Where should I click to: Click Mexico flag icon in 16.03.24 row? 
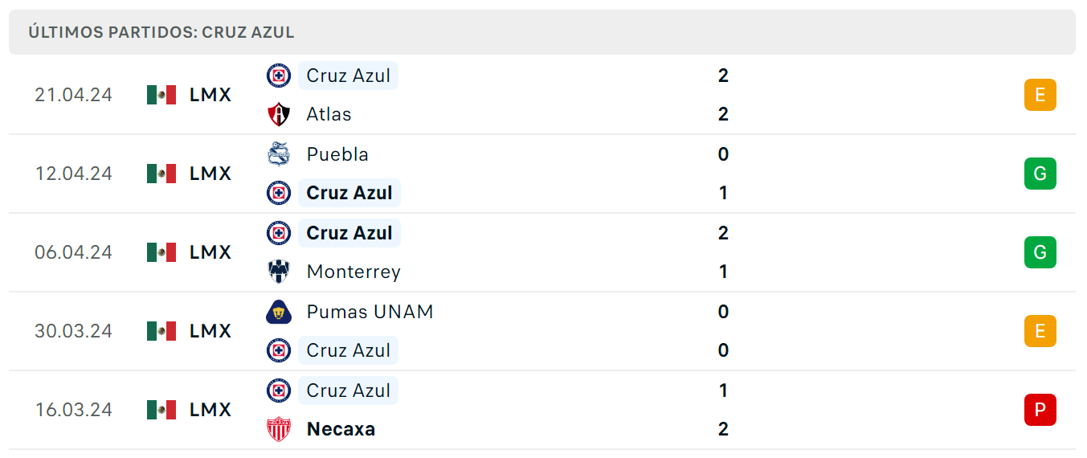[161, 410]
